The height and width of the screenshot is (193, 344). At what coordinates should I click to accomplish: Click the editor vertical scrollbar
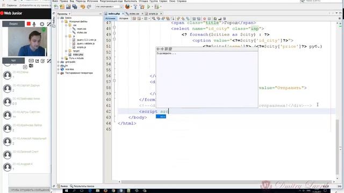[338, 146]
